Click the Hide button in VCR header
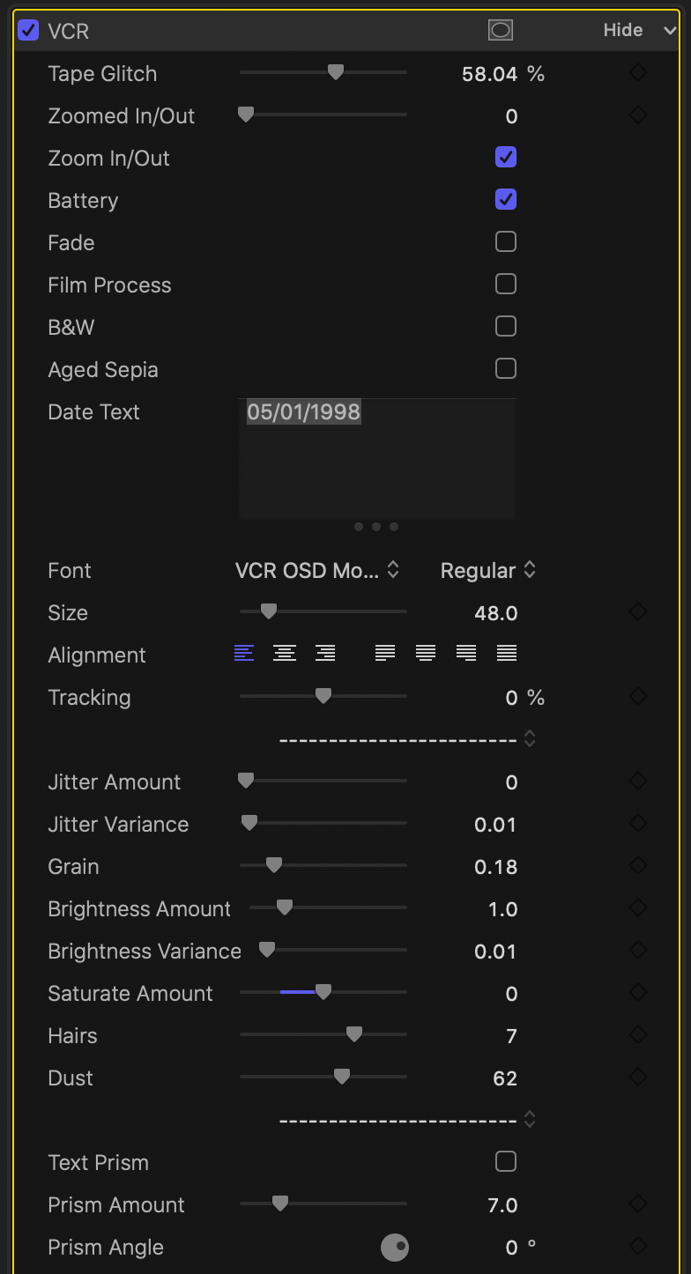The image size is (691, 1274). point(622,30)
